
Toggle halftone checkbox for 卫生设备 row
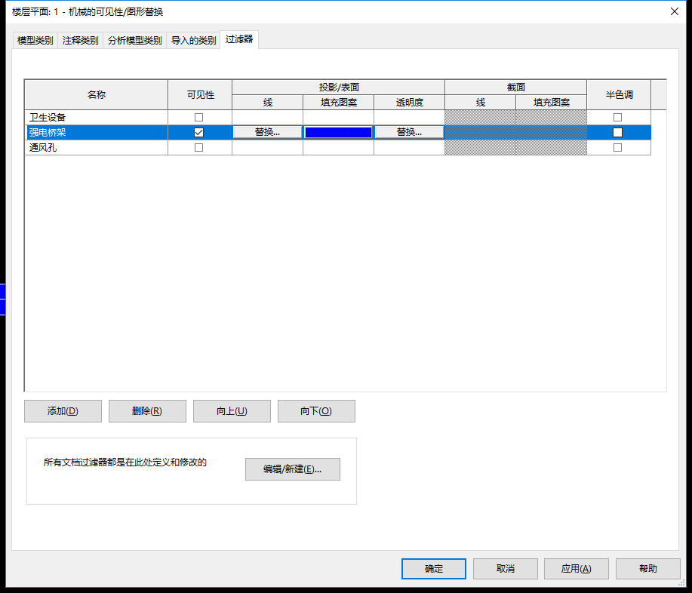[x=618, y=118]
